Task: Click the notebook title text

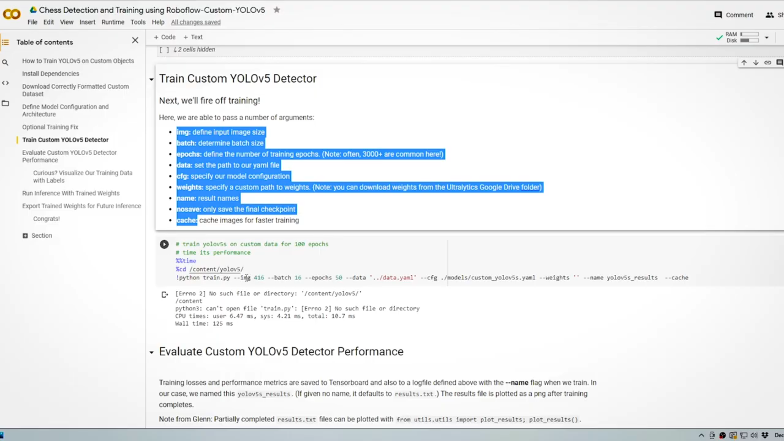Action: click(152, 10)
